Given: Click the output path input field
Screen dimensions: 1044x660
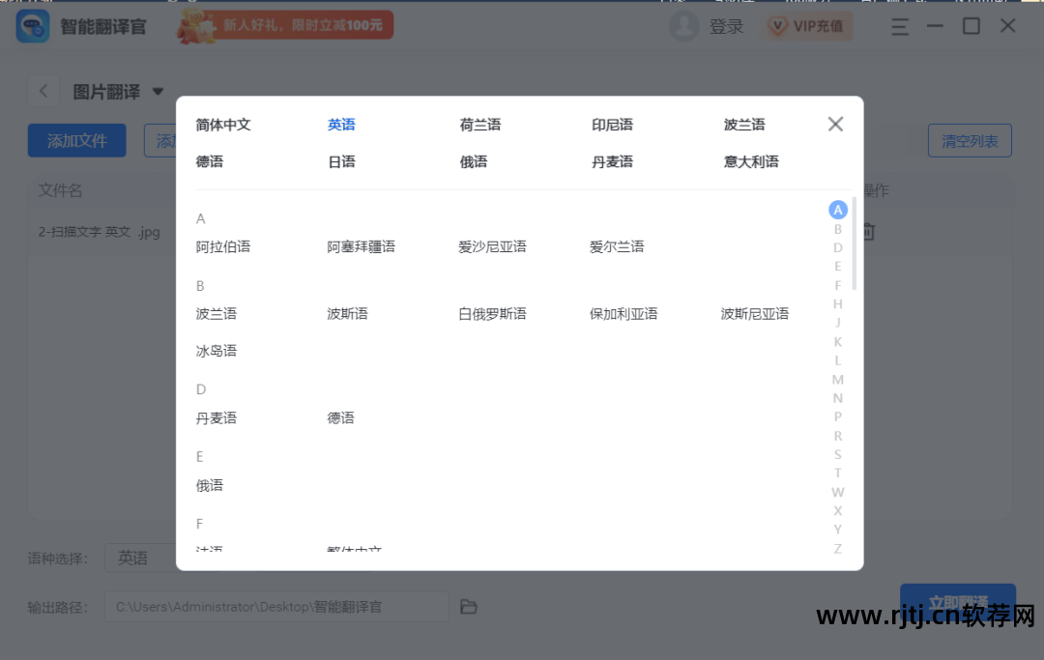Looking at the screenshot, I should pyautogui.click(x=276, y=607).
